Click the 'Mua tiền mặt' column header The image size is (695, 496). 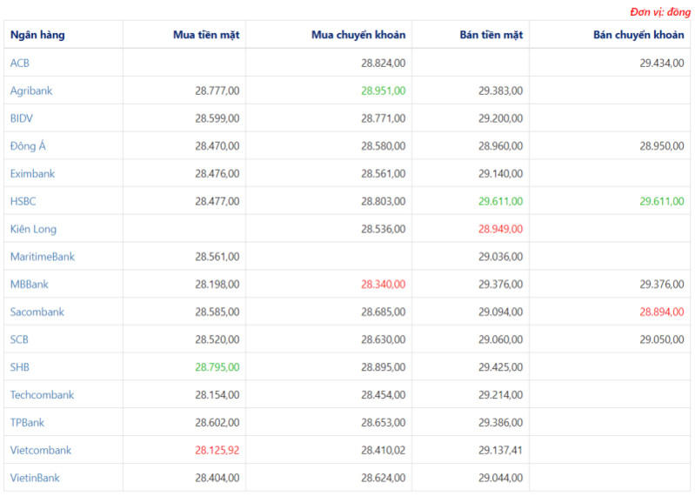(x=206, y=35)
